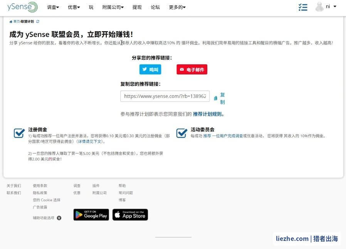Open 博客 footer link
The height and width of the screenshot is (249, 346).
point(122,200)
